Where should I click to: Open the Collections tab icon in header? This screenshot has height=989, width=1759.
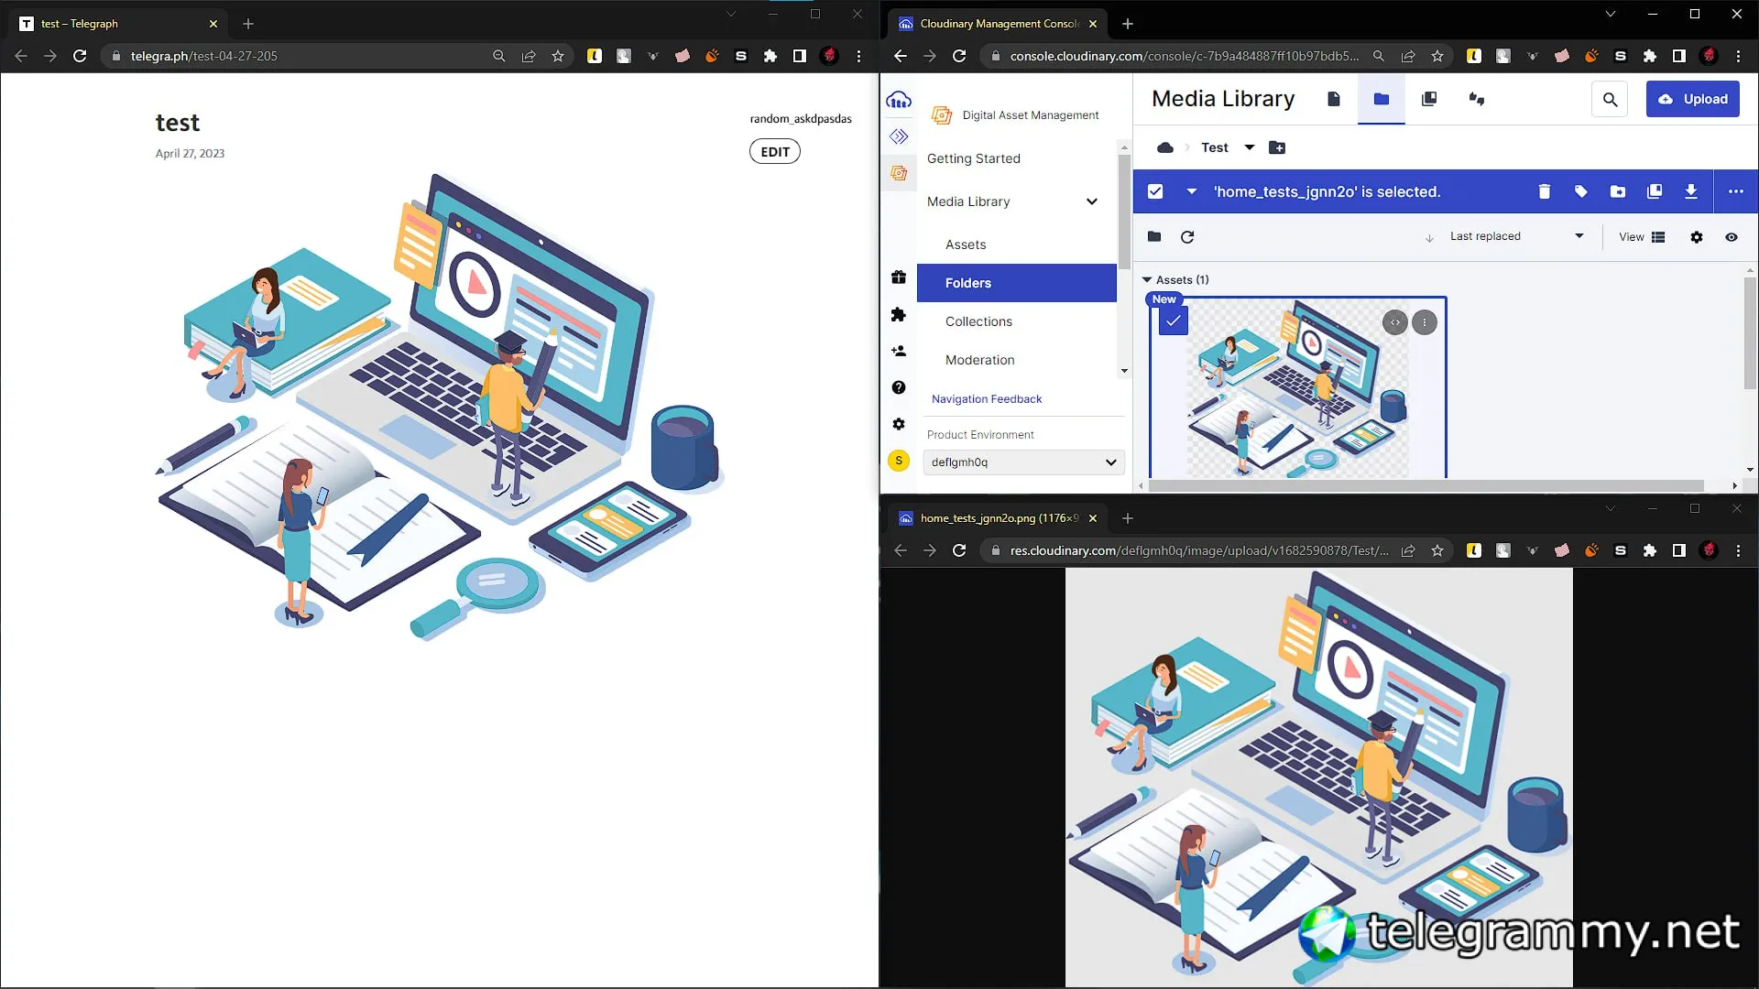1429,99
